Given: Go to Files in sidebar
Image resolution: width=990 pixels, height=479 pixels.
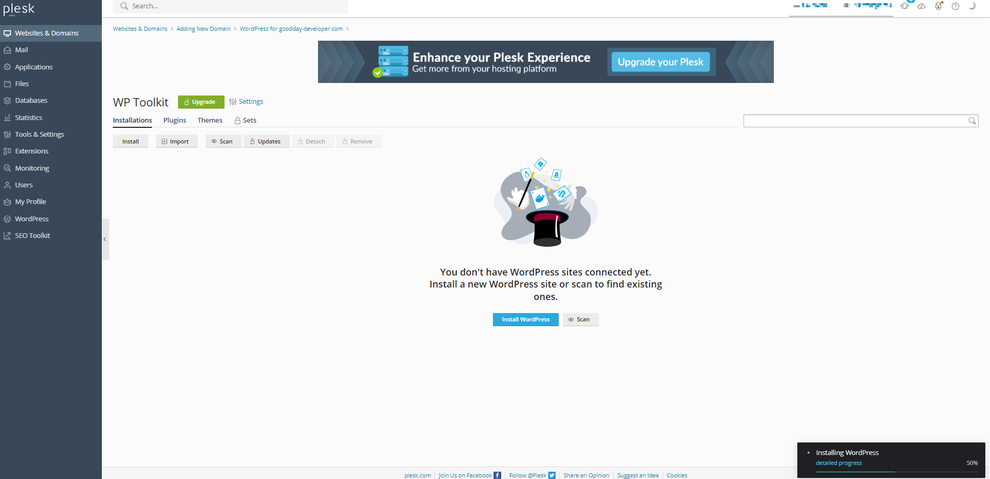Looking at the screenshot, I should tap(51, 83).
